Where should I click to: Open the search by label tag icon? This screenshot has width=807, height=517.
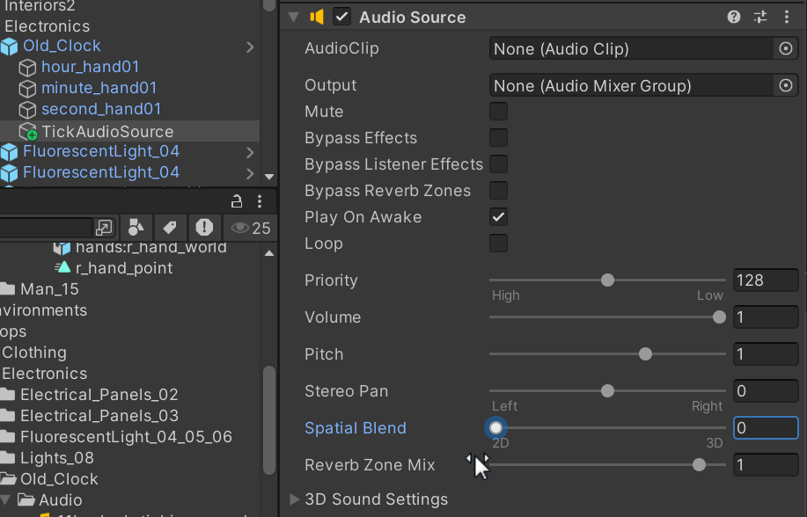coord(169,228)
